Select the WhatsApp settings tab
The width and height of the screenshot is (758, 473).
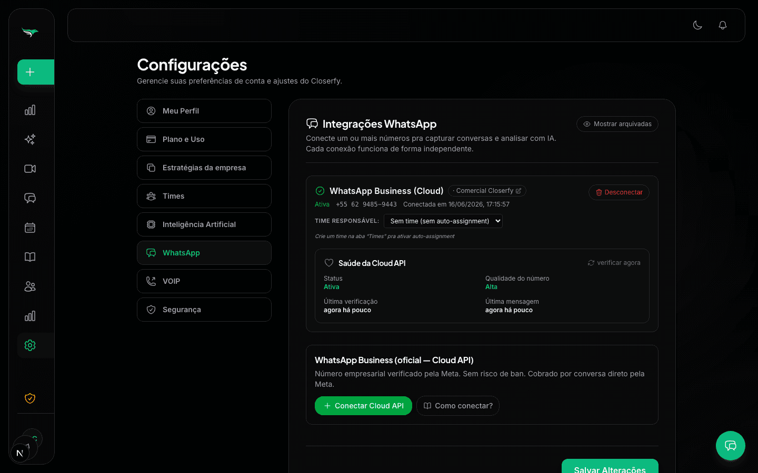coord(204,253)
